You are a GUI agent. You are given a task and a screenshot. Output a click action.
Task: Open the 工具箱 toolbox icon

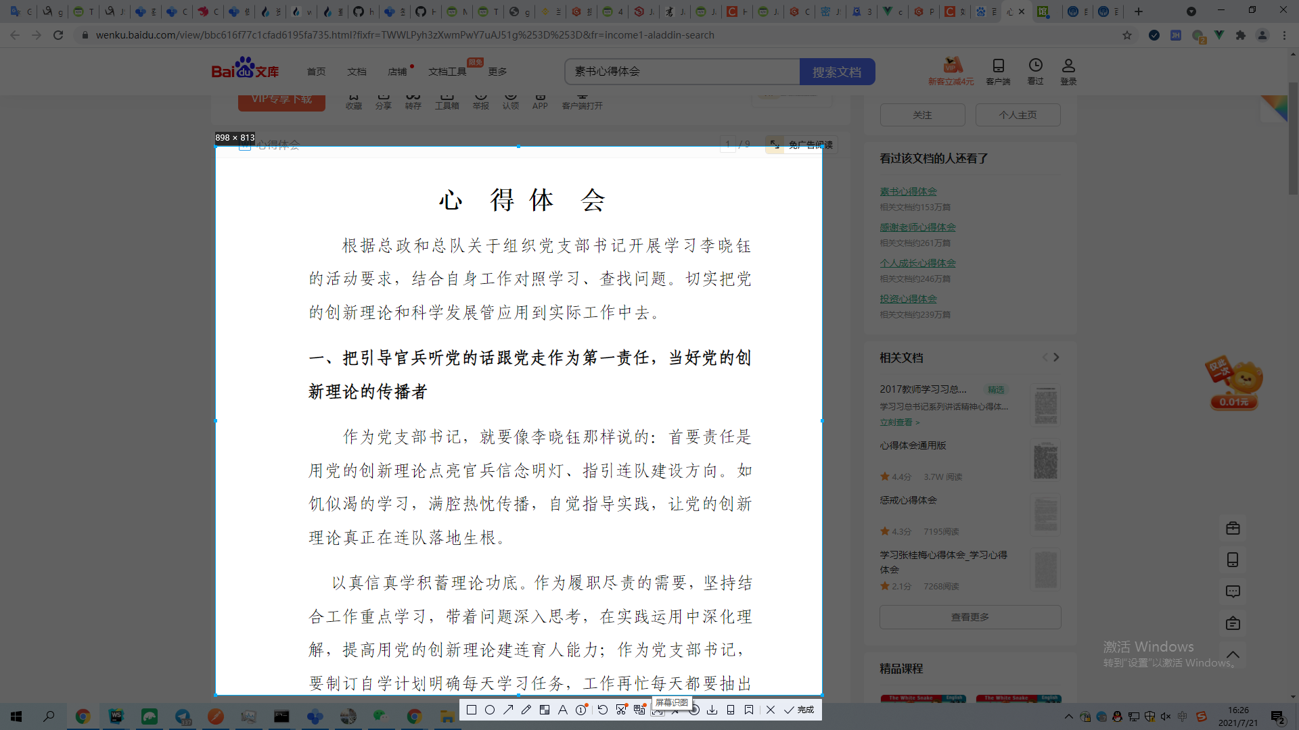pyautogui.click(x=447, y=101)
